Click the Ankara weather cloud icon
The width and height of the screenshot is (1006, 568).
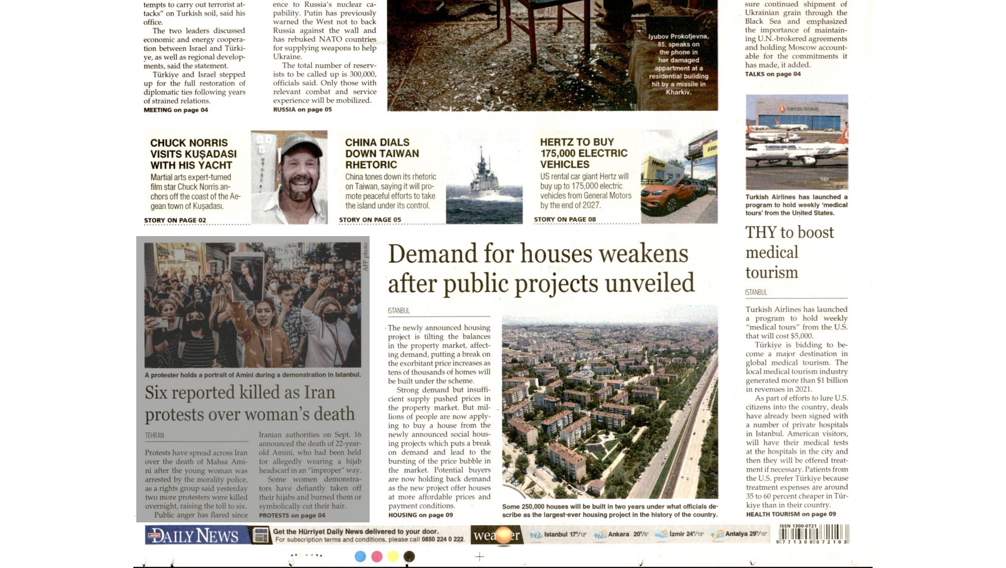click(x=600, y=535)
